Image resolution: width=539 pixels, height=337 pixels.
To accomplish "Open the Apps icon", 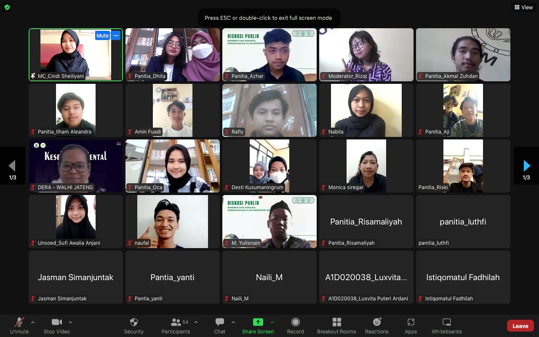I will tap(411, 323).
